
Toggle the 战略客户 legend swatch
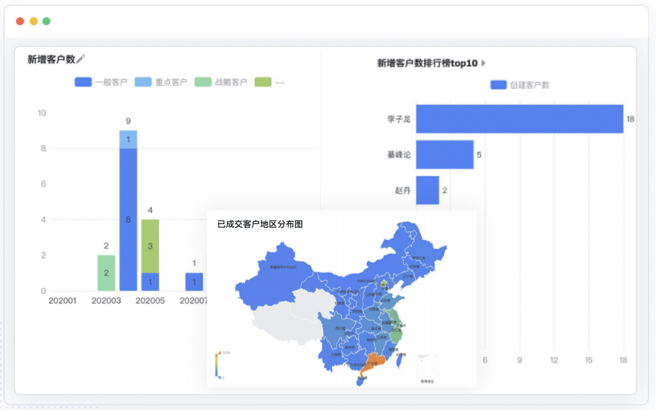[x=203, y=82]
